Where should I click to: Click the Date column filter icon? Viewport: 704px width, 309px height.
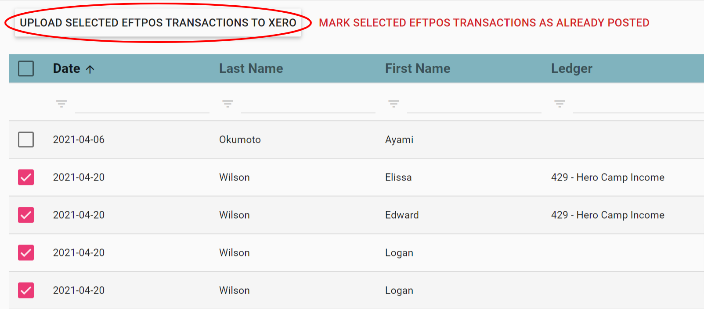[x=61, y=104]
